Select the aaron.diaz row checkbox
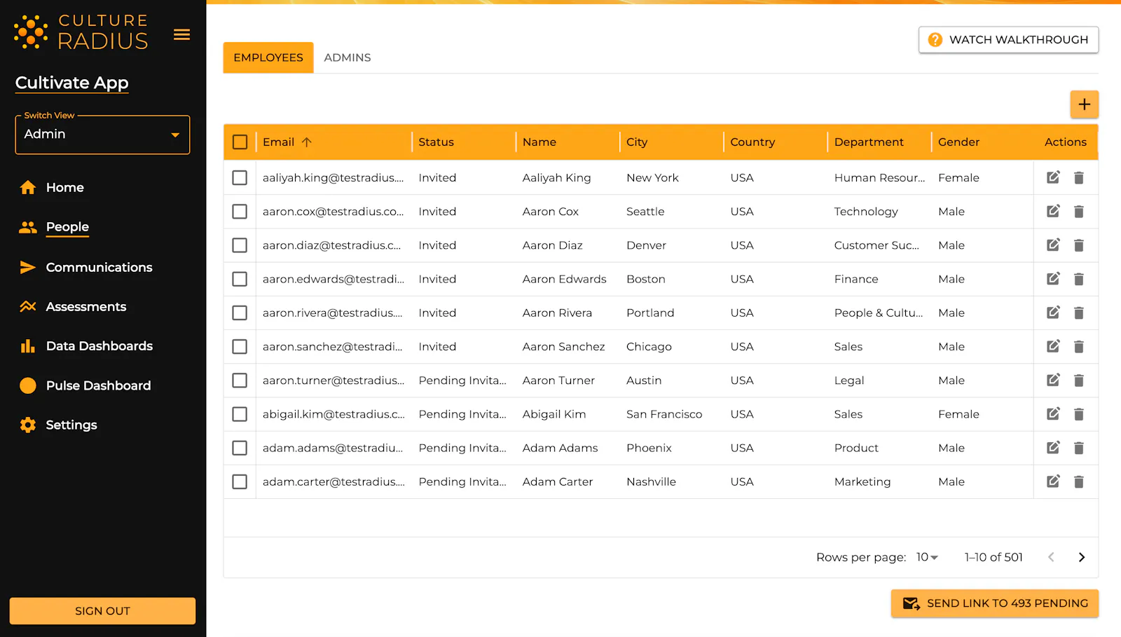The height and width of the screenshot is (637, 1121). (240, 245)
